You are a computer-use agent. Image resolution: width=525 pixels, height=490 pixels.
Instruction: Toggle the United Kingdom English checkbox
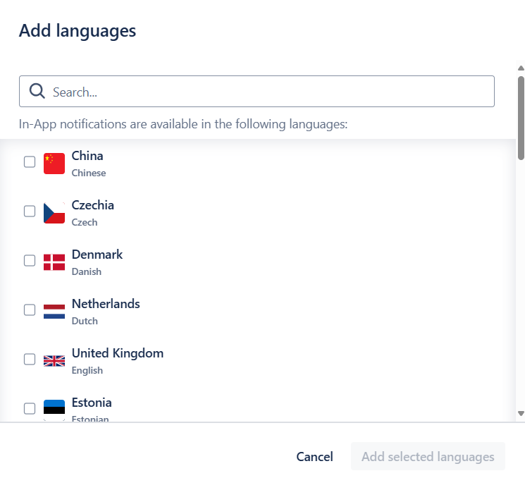click(30, 360)
